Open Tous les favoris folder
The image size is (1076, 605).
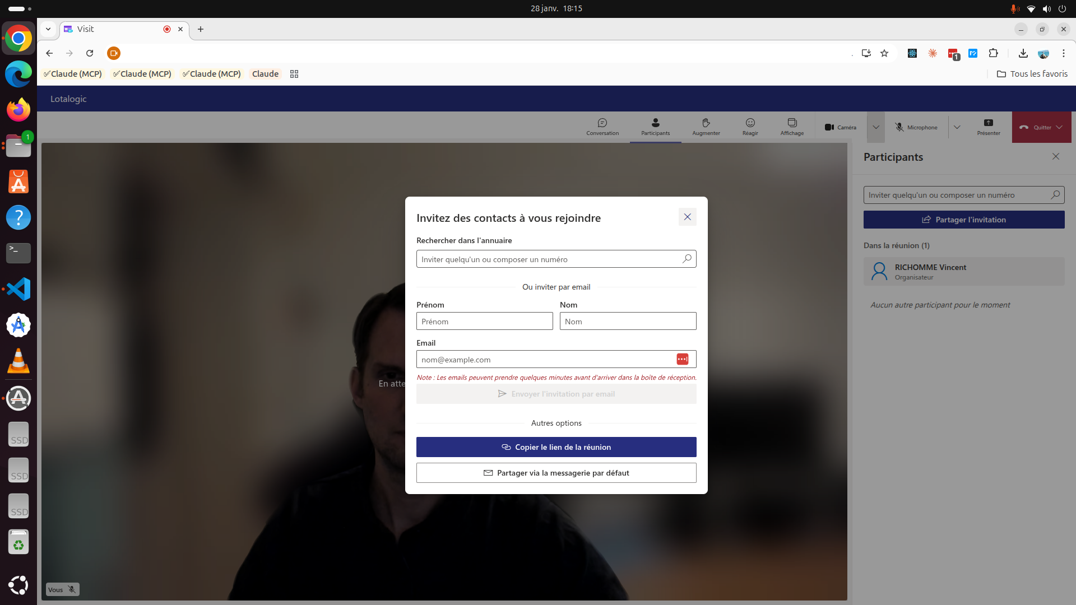click(x=1032, y=74)
